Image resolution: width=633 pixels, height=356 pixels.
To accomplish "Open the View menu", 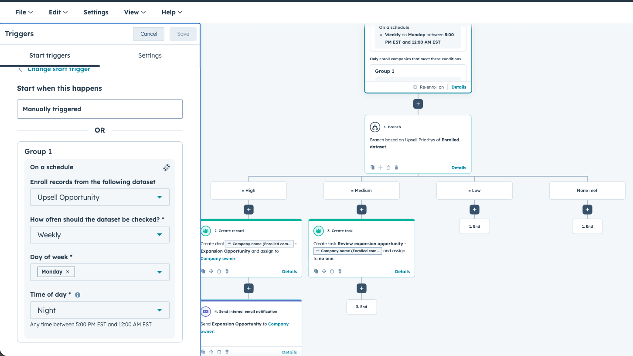I will tap(134, 12).
